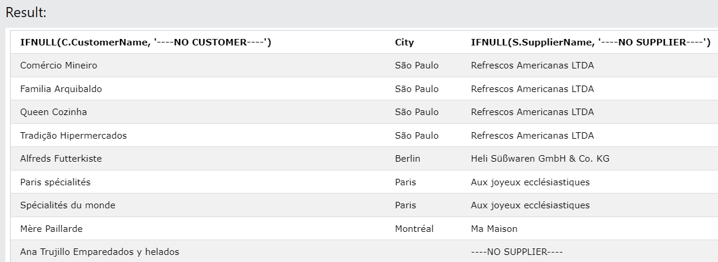Click the SupplierName IFNULL column header
Screen dimensions: 718x262
click(x=590, y=42)
